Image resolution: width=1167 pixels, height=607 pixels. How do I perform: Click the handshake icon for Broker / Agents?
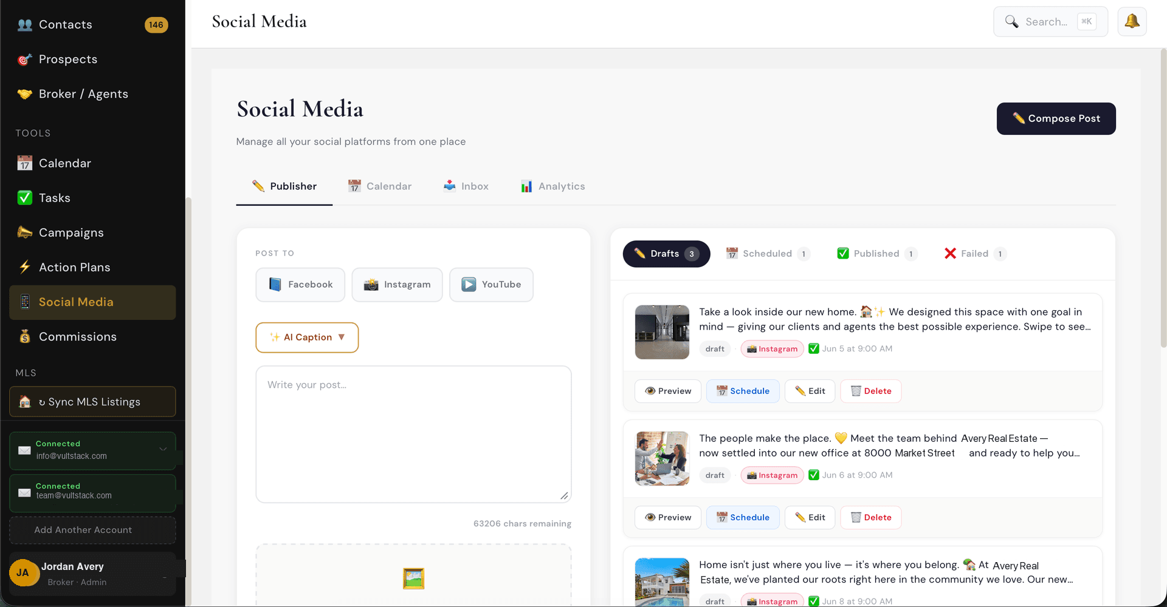[x=25, y=94]
